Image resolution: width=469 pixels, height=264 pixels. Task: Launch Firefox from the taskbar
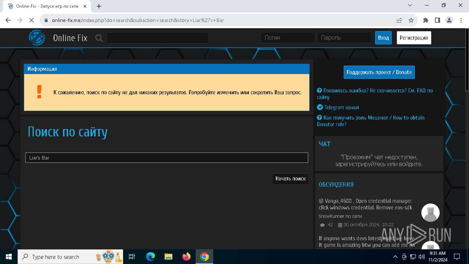[187, 257]
